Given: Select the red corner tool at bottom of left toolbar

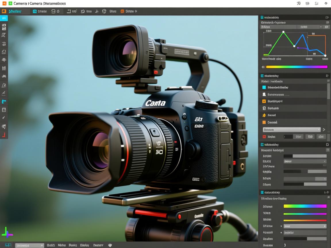Looking at the screenshot, I should (4, 135).
